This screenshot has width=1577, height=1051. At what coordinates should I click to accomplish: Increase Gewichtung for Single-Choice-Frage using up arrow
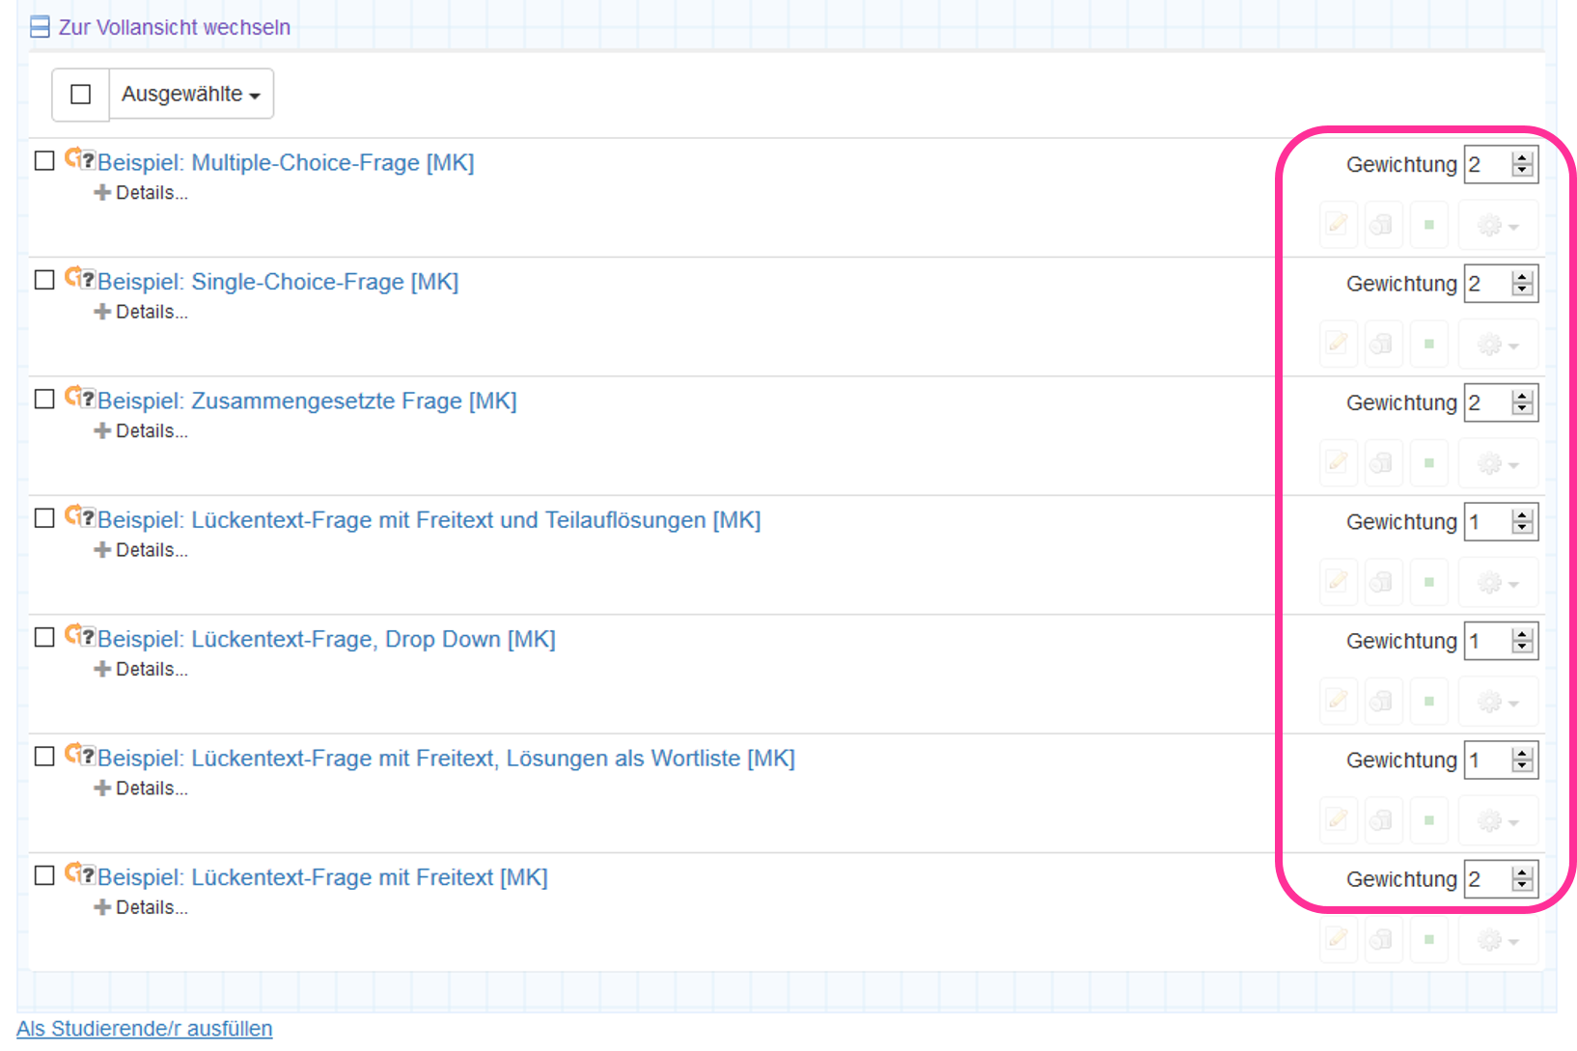(1523, 277)
